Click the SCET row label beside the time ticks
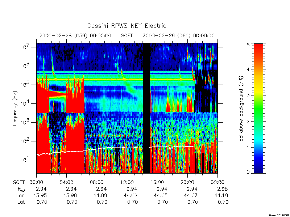290x217 pixels. (x=19, y=182)
